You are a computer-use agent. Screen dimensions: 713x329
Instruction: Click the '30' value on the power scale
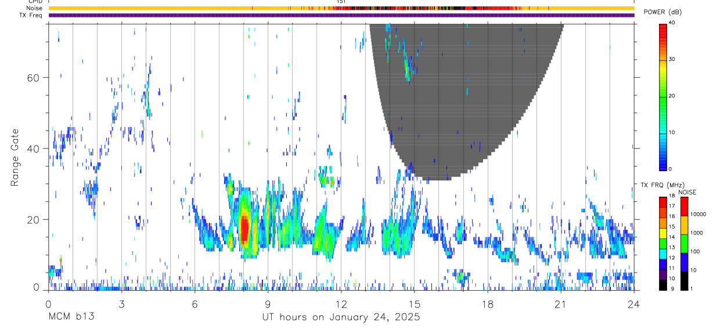click(x=672, y=60)
